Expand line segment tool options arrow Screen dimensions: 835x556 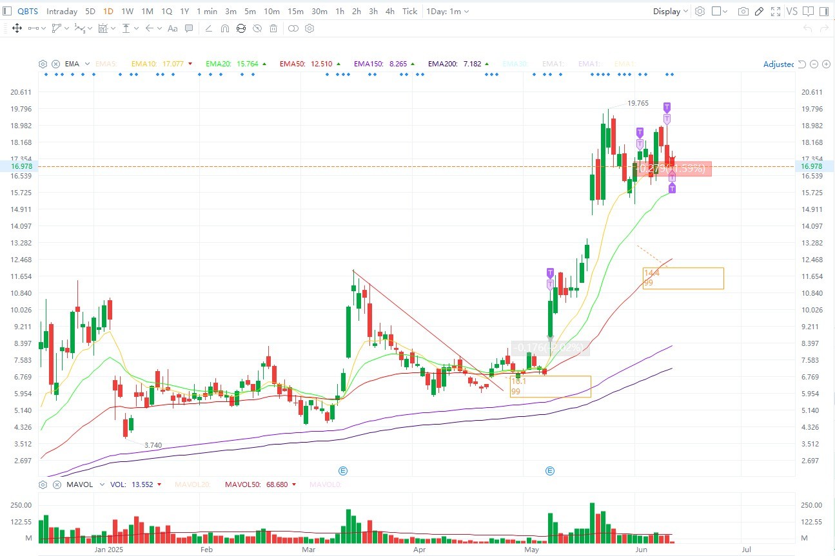click(44, 28)
